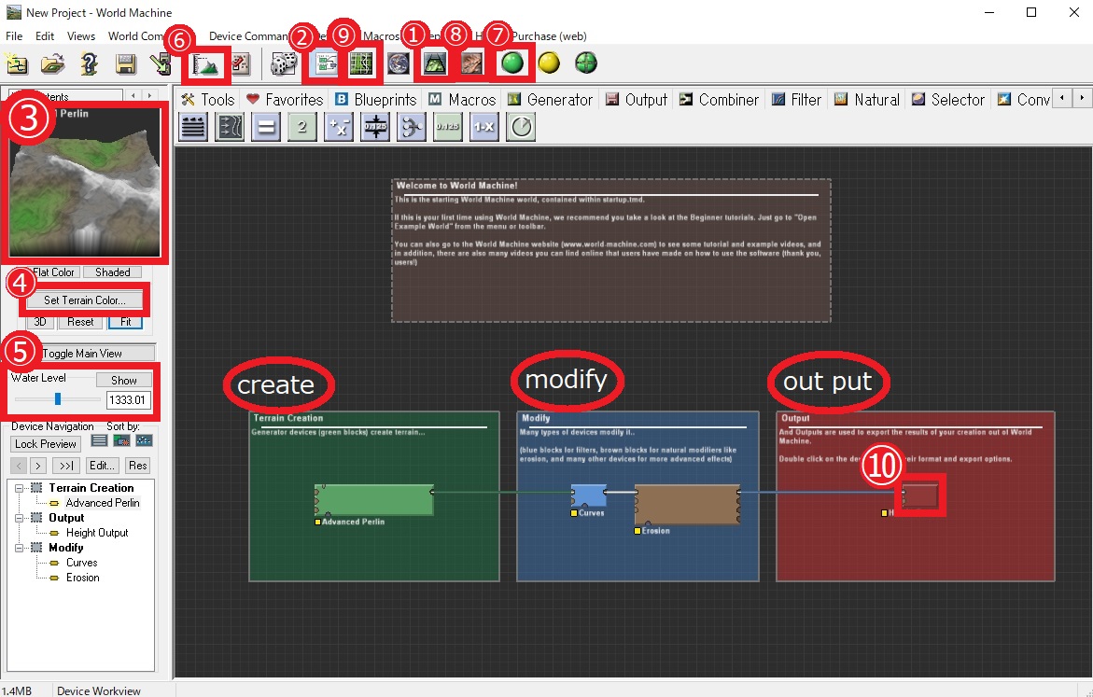Click Toggle Main View button
Viewport: 1093px width, 697px height.
click(91, 354)
